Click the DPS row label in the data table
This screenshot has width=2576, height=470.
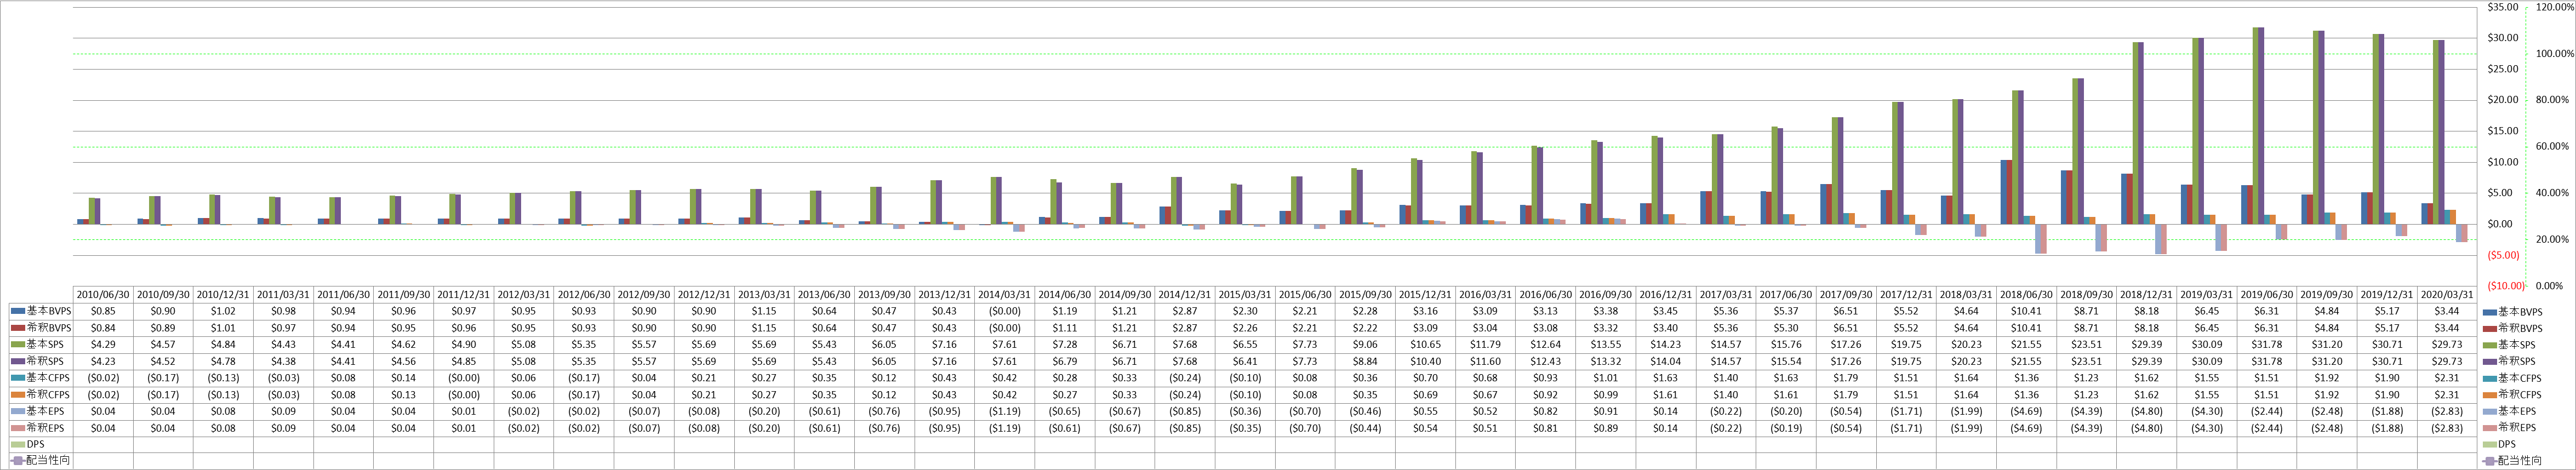pos(35,445)
